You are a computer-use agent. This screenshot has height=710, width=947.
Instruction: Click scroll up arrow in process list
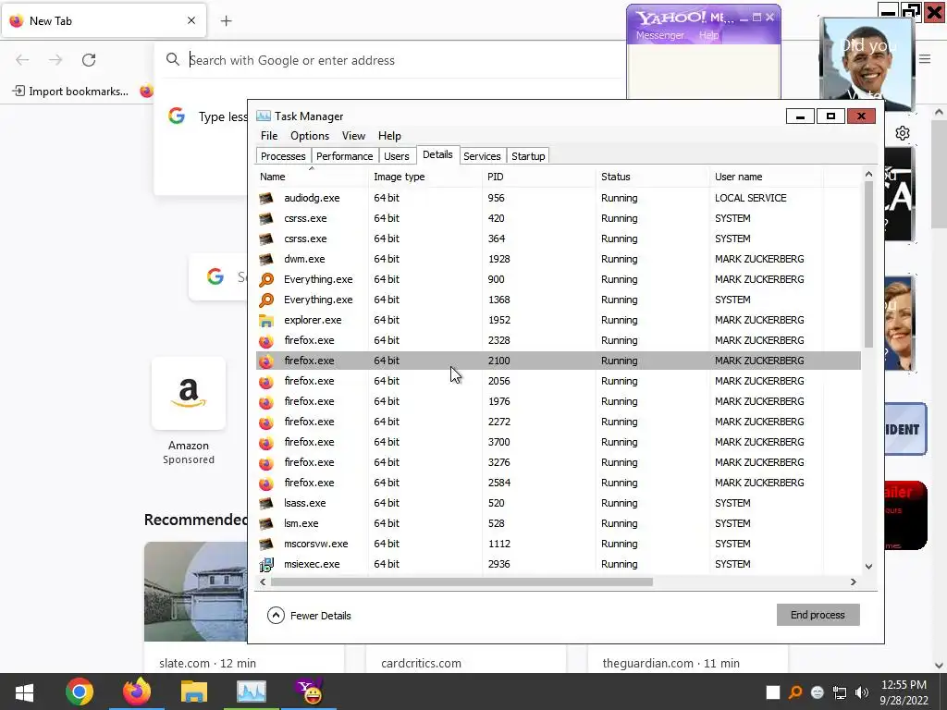pyautogui.click(x=868, y=174)
